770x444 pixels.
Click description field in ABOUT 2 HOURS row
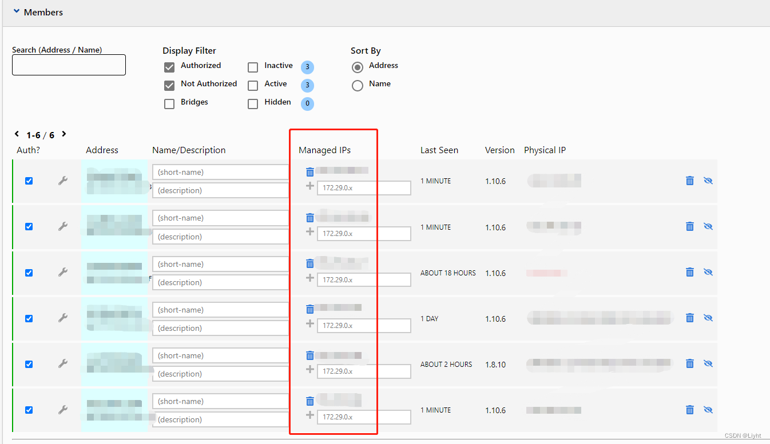pyautogui.click(x=221, y=374)
